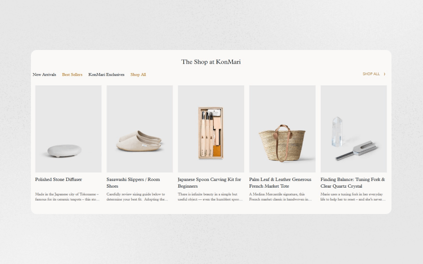Select the KonMari Exclusives tab
Viewport: 423px width, 264px height.
106,75
